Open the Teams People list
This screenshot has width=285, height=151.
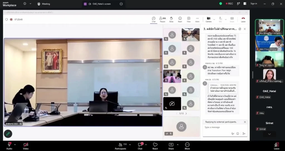(163, 19)
